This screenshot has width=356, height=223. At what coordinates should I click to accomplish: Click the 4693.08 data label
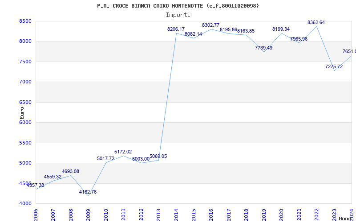[70, 171]
